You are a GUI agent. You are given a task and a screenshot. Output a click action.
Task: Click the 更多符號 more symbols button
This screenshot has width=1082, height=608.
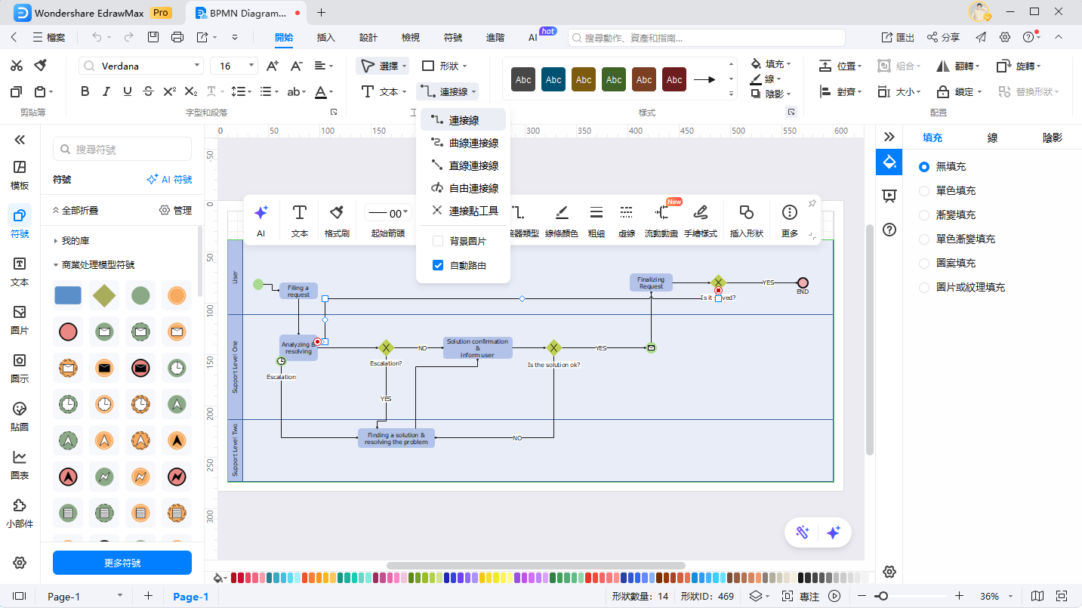point(122,563)
